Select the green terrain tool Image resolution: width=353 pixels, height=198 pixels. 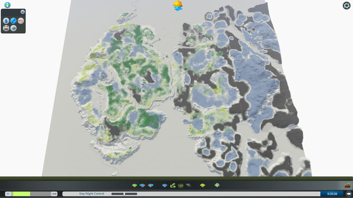pyautogui.click(x=135, y=186)
